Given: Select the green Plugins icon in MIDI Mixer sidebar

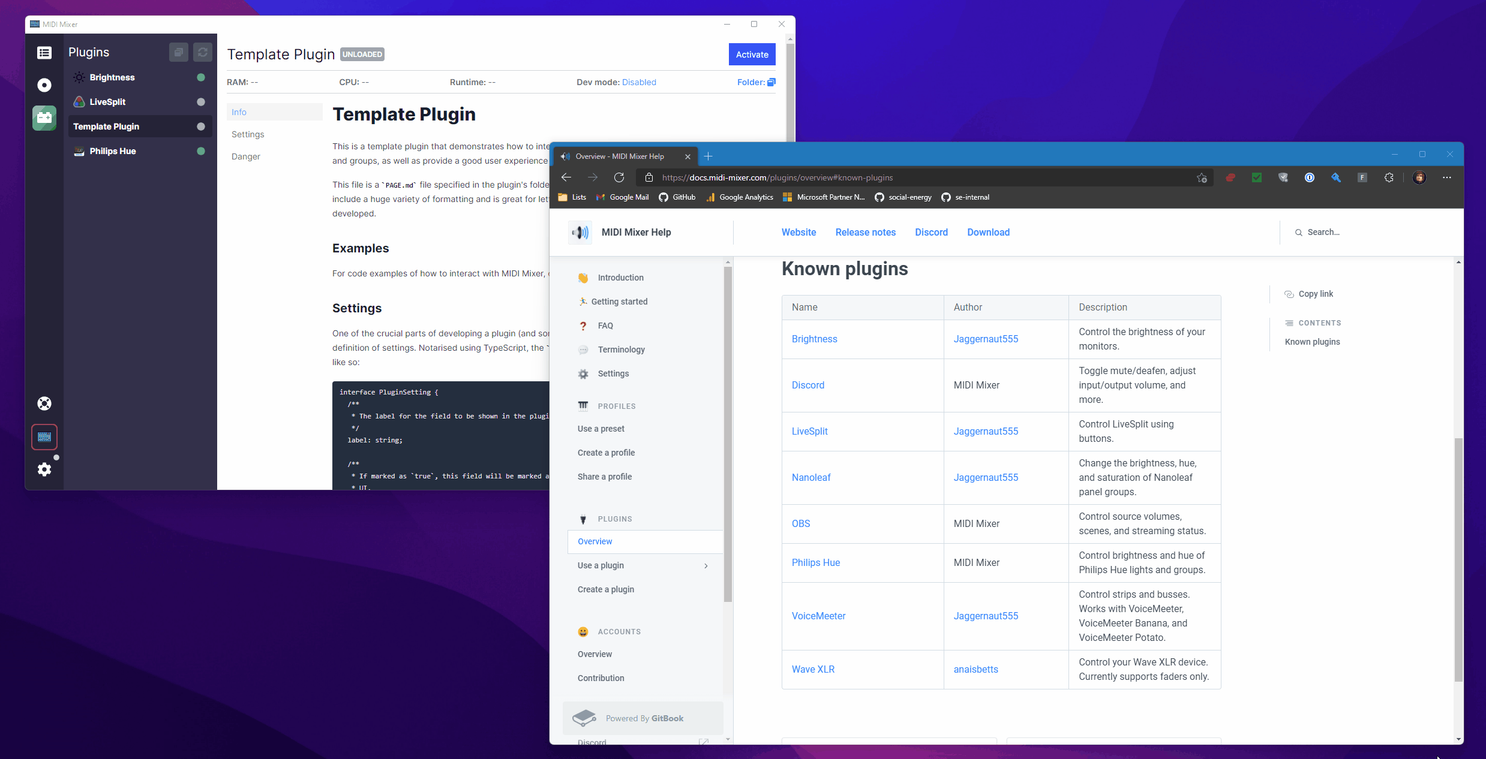Looking at the screenshot, I should click(44, 118).
